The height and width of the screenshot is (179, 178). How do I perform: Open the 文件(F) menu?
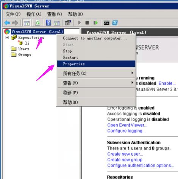13,14
